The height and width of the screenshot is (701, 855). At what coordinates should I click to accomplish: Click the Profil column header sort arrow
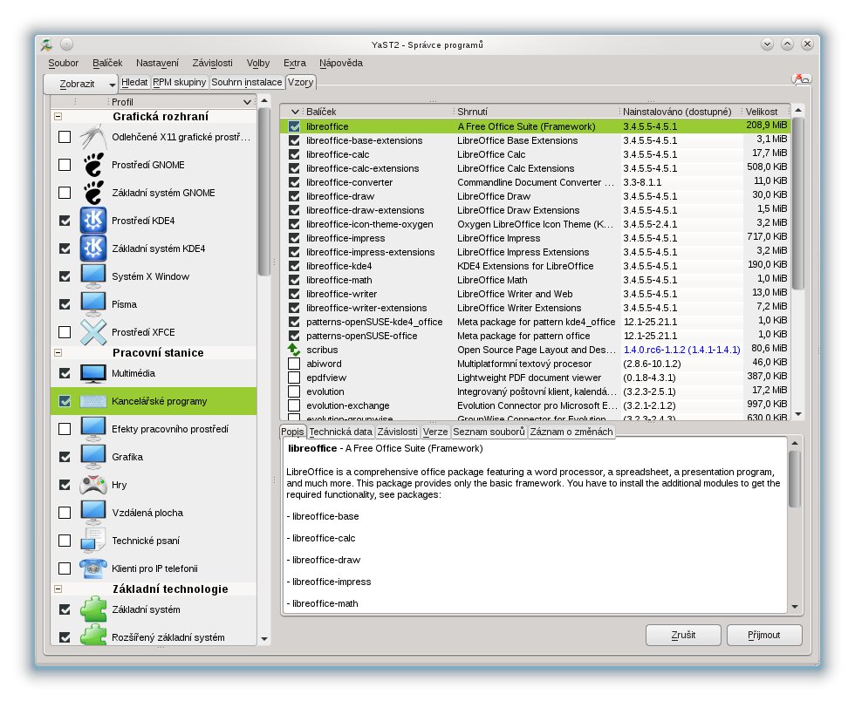tap(247, 102)
